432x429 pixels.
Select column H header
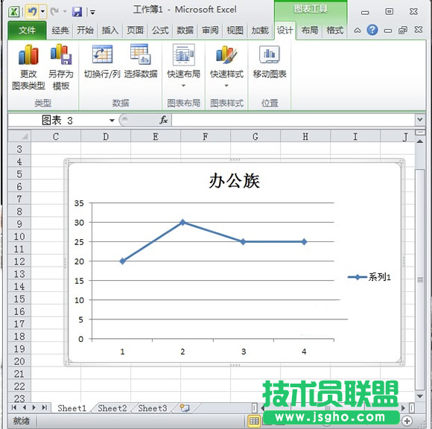(305, 136)
